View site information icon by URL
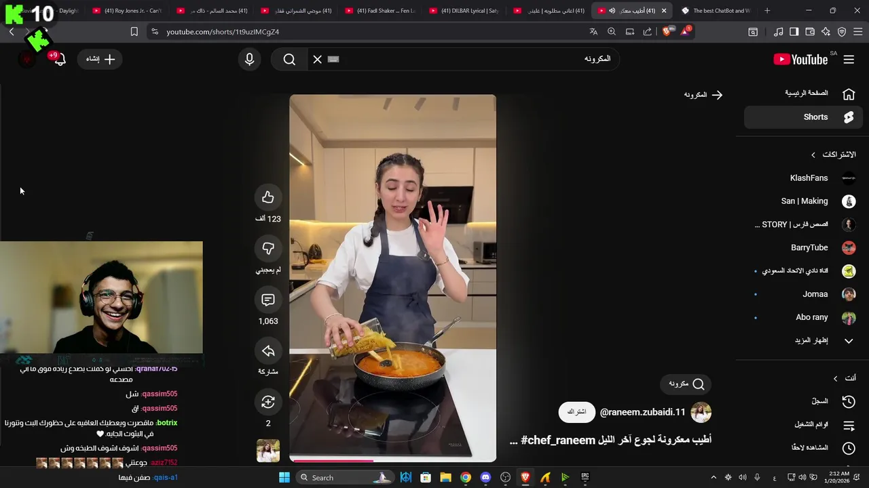This screenshot has width=869, height=488. pyautogui.click(x=155, y=32)
